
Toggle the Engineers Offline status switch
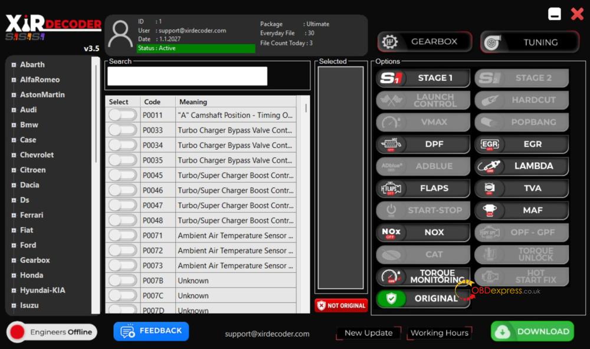point(51,332)
